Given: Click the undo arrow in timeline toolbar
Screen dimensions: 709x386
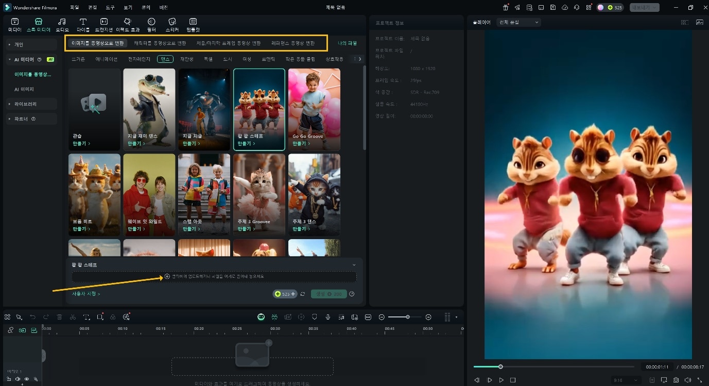Looking at the screenshot, I should [32, 317].
